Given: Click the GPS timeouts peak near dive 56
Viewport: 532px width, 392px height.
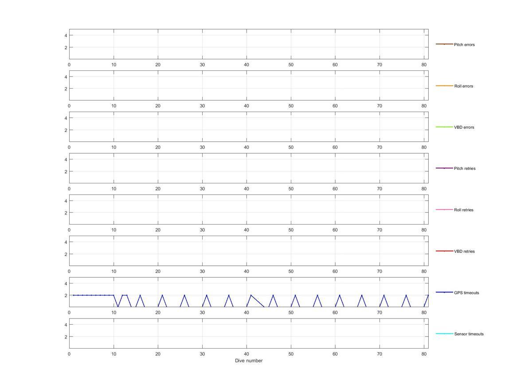Looking at the screenshot, I should (x=317, y=295).
